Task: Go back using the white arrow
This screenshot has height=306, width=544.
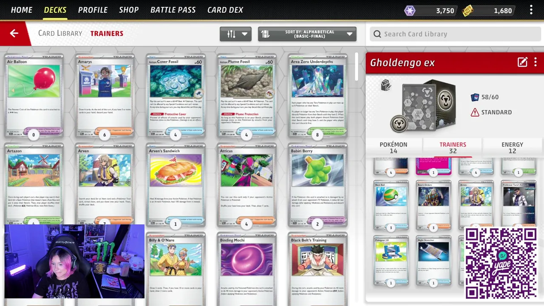Action: pyautogui.click(x=14, y=33)
